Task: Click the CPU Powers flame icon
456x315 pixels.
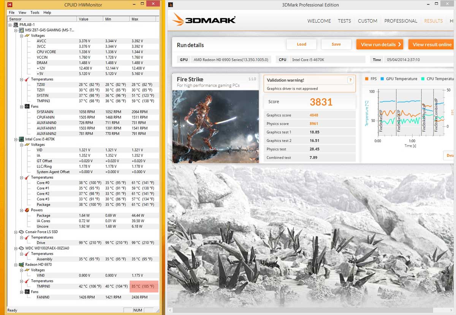Action: (27, 210)
